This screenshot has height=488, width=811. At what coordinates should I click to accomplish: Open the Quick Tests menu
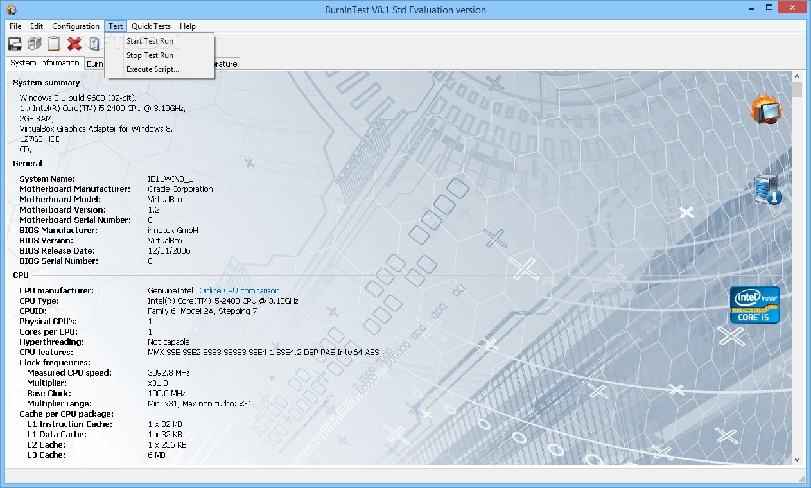[x=152, y=26]
